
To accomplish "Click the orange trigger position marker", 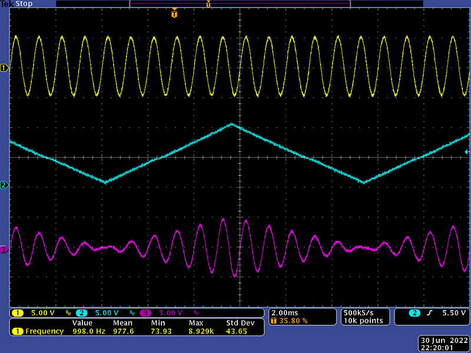I will pos(174,14).
